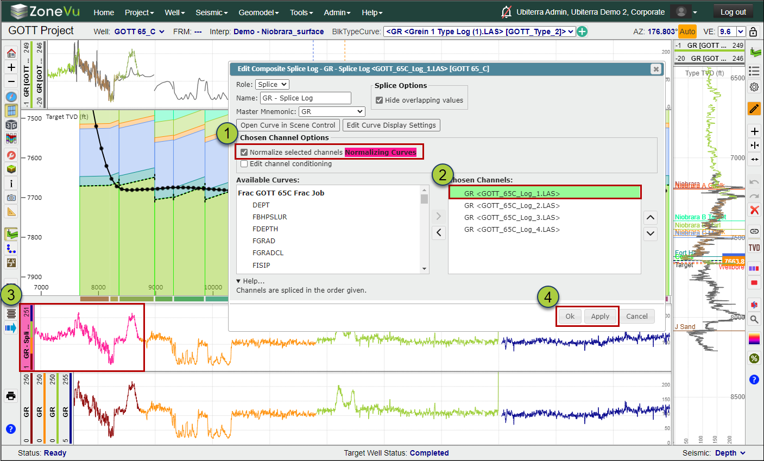Open the Home menu

tap(104, 12)
